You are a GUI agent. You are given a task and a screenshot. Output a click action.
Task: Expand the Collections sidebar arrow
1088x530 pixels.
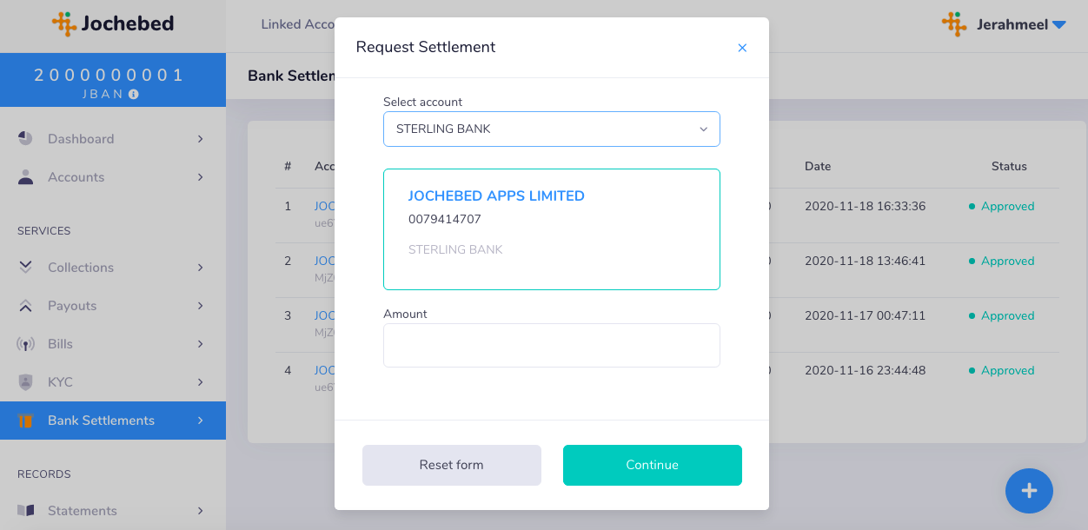click(200, 268)
